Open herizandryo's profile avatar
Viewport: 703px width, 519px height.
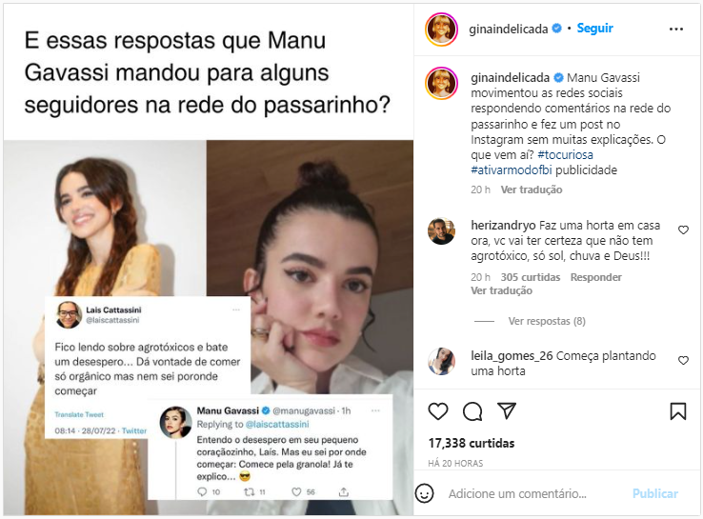pos(442,231)
